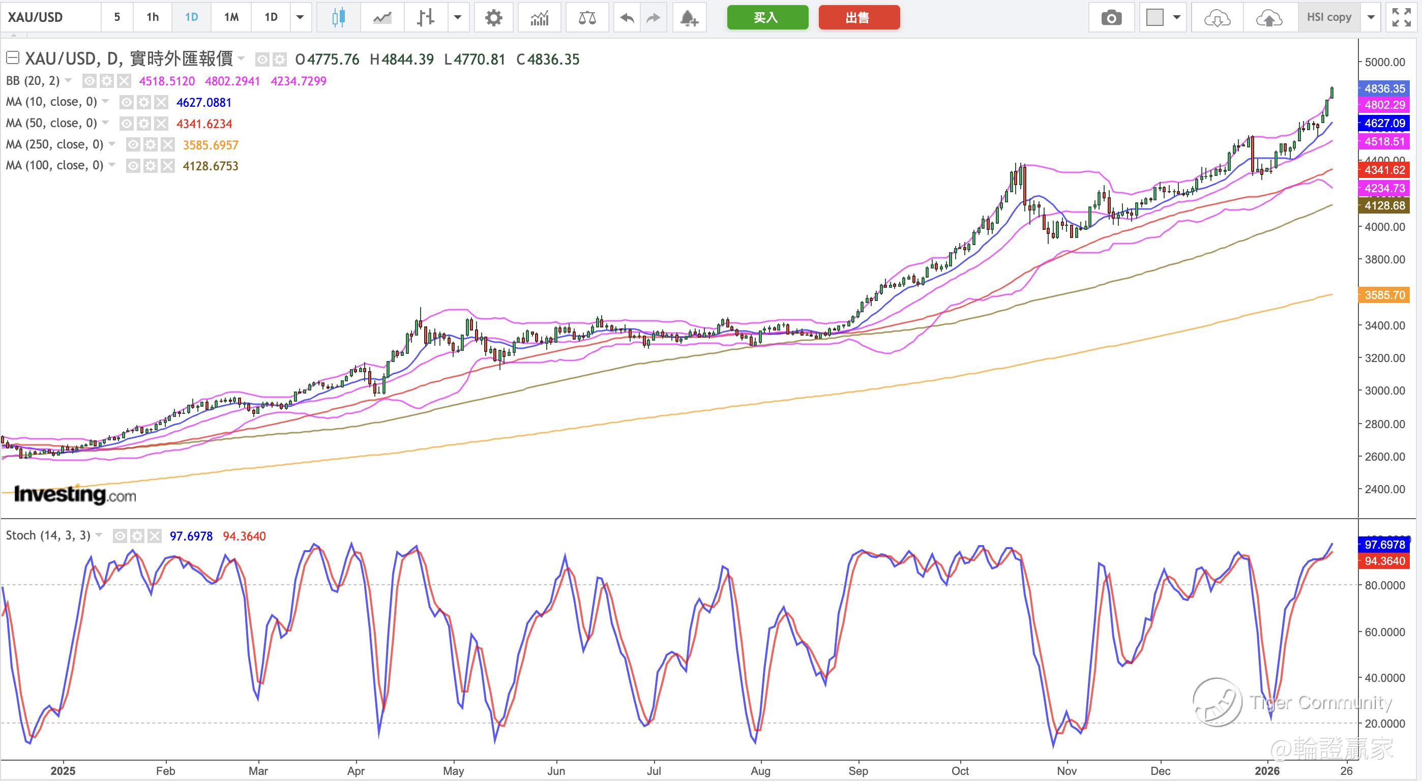Take a snapshot with the camera icon

click(1111, 18)
